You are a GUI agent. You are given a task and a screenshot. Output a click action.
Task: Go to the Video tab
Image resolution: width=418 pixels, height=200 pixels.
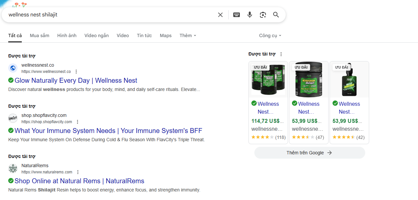pos(123,35)
